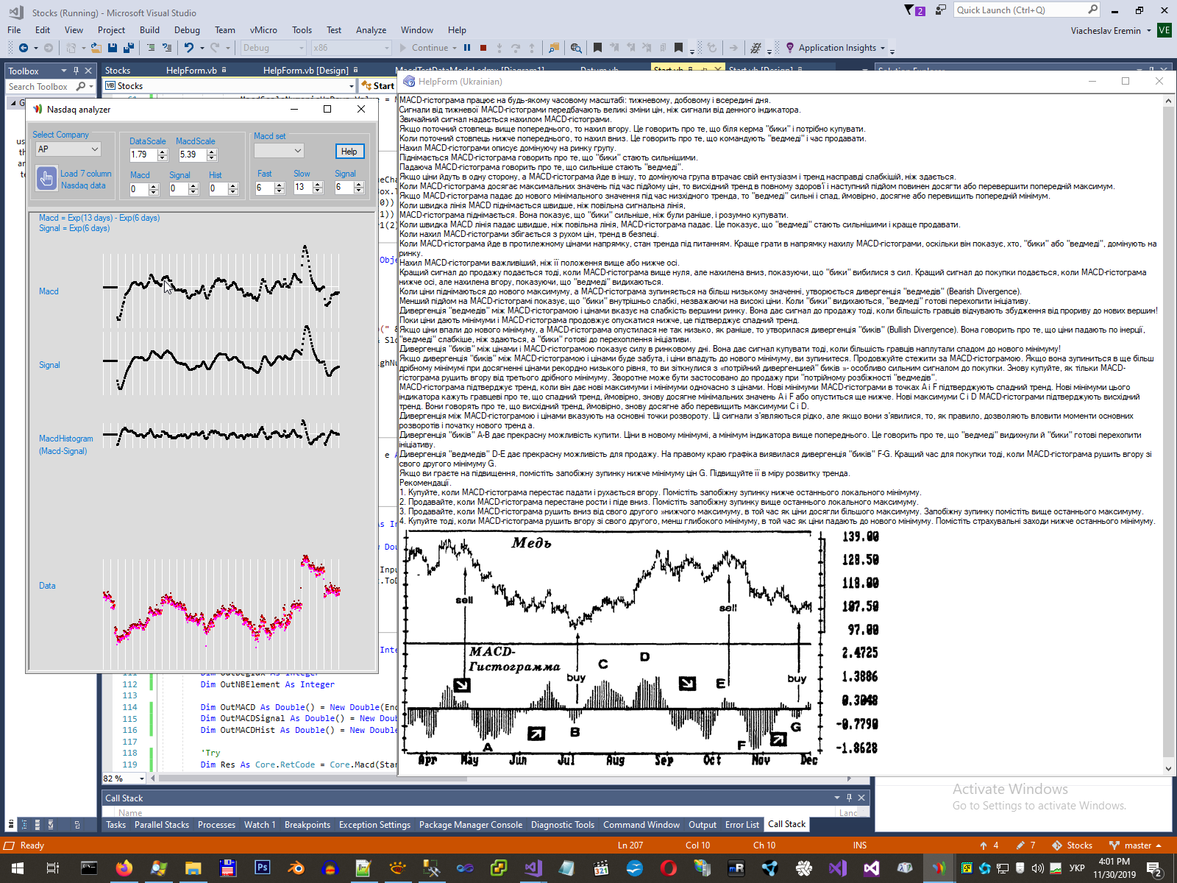Open Task View on the taskbar
Screen dimensions: 1177x883
(53, 868)
